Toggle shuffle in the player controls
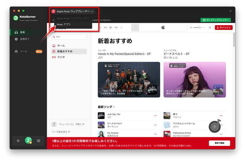The height and width of the screenshot is (162, 245). [100, 28]
